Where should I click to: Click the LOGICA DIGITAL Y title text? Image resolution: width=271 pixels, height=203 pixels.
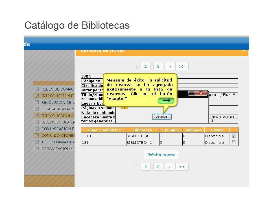(x=58, y=109)
